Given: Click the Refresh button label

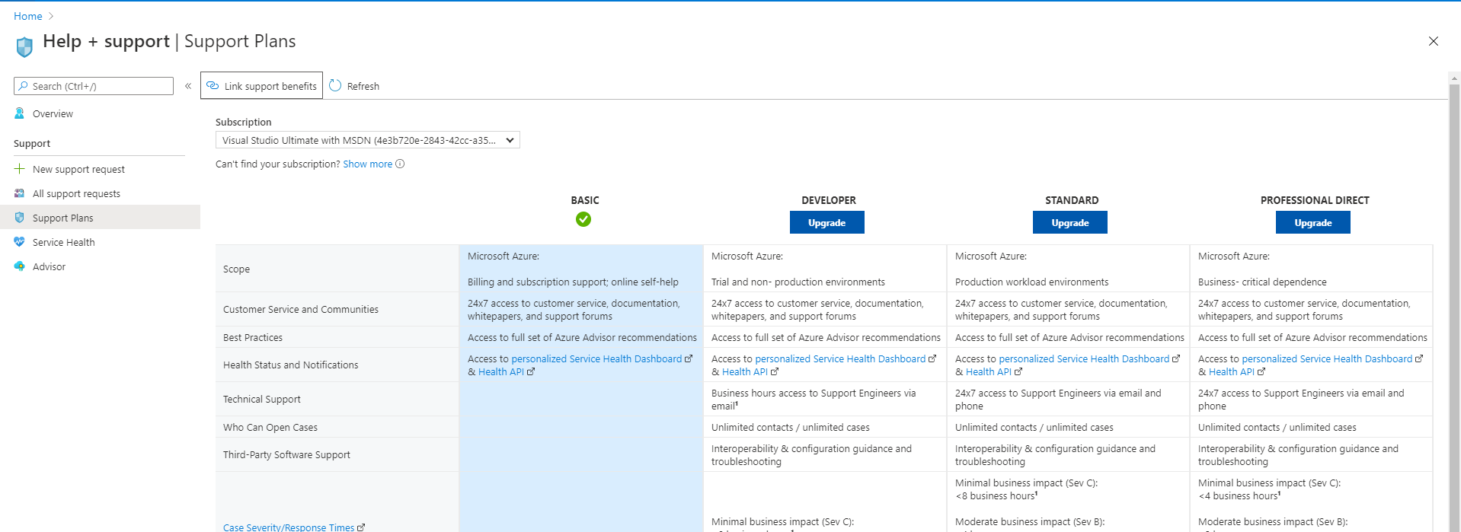Looking at the screenshot, I should [x=363, y=86].
